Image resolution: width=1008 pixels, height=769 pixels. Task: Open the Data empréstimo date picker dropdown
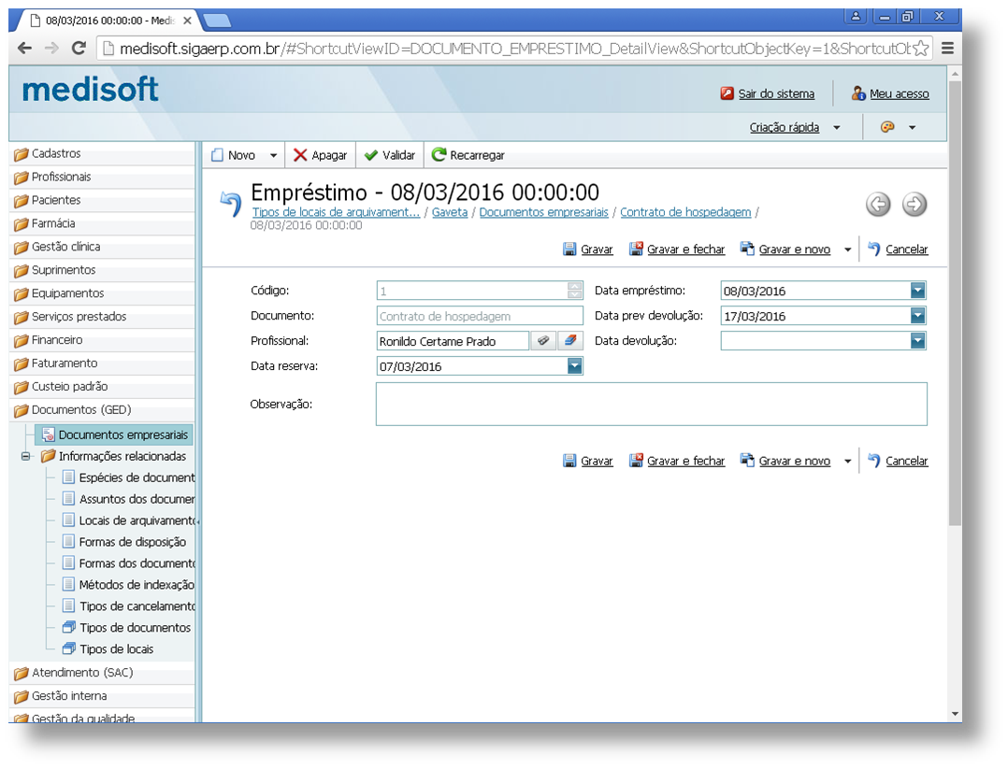[x=919, y=290]
